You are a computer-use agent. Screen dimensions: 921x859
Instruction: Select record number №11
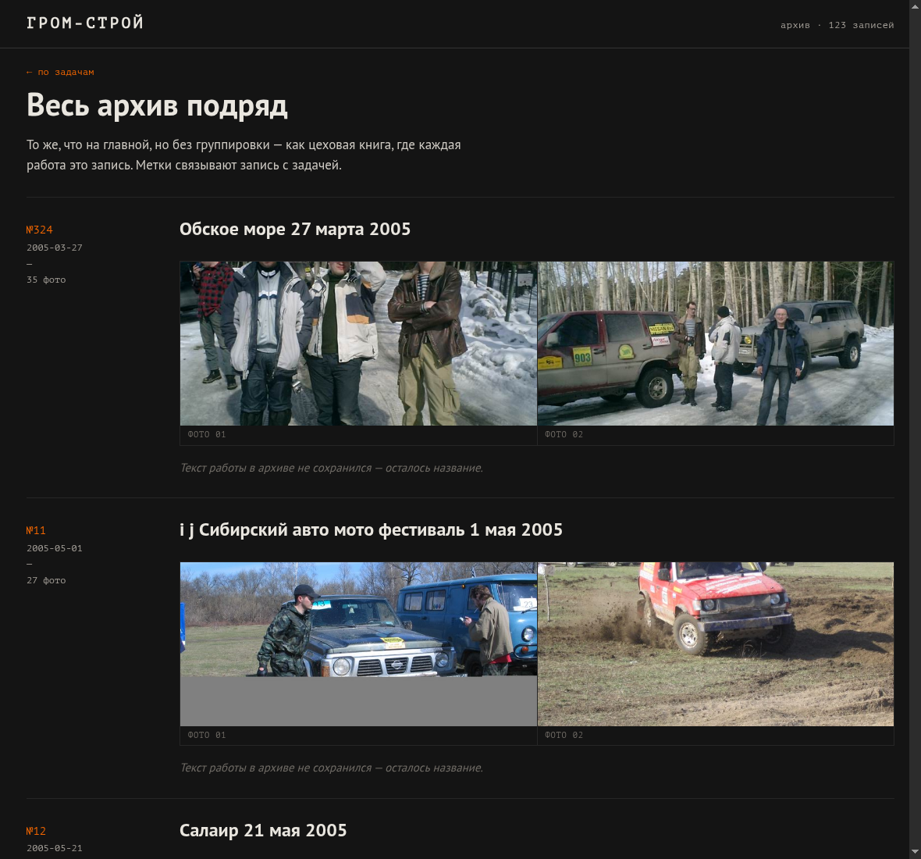pos(36,530)
